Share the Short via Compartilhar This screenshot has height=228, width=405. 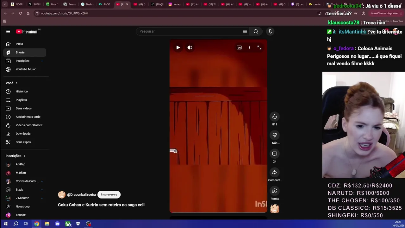tap(275, 172)
